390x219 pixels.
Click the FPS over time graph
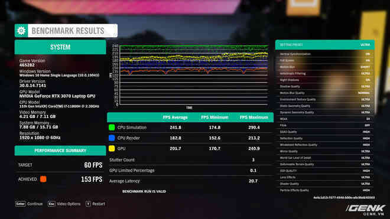[194, 75]
